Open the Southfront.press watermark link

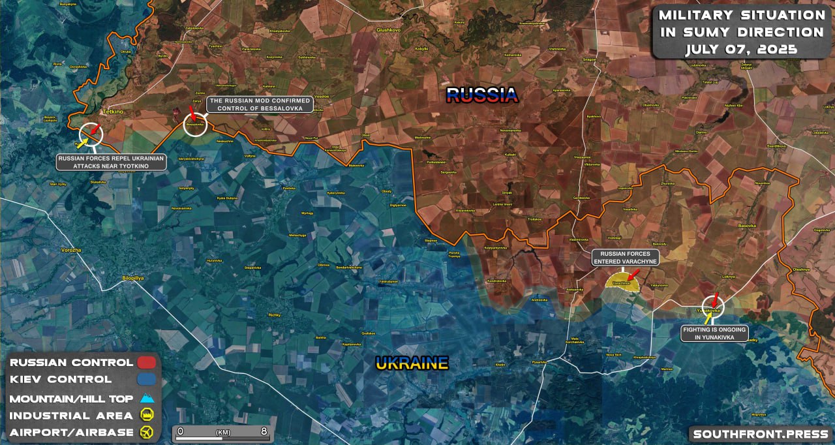click(761, 435)
